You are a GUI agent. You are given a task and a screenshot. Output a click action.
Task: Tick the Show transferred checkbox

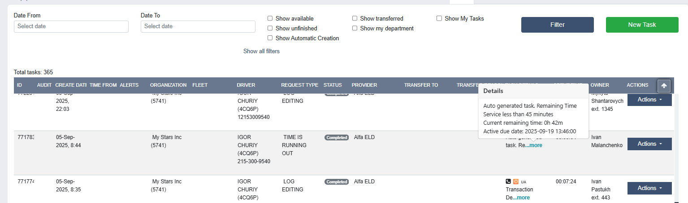tap(355, 18)
